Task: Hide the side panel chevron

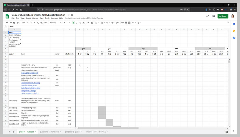Action: (x=234, y=131)
